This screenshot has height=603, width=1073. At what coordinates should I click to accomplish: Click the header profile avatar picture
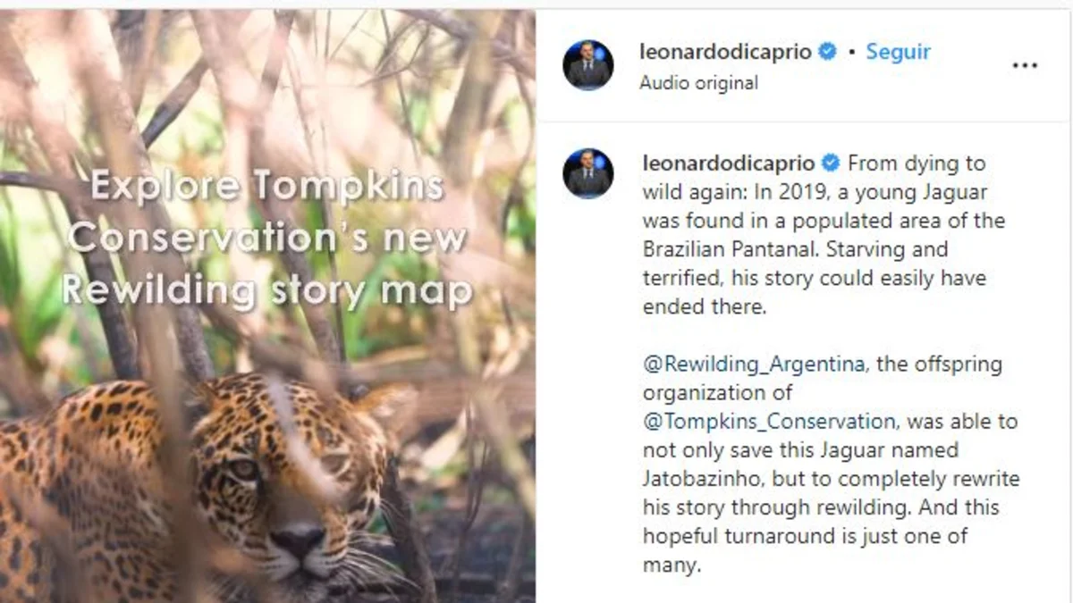click(x=588, y=65)
